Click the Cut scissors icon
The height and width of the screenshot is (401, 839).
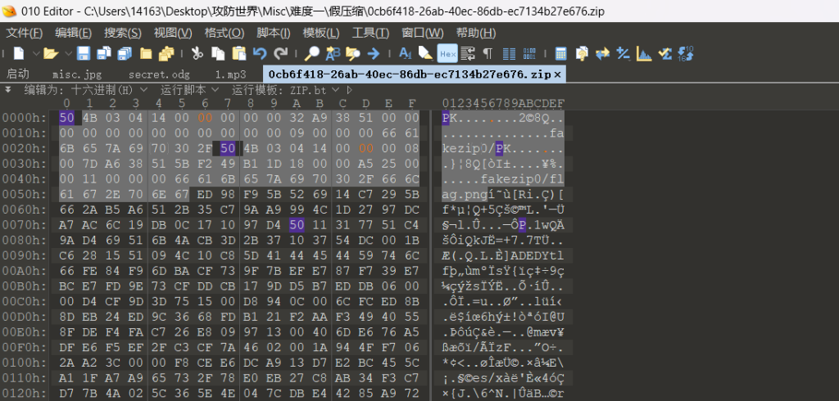tap(197, 53)
